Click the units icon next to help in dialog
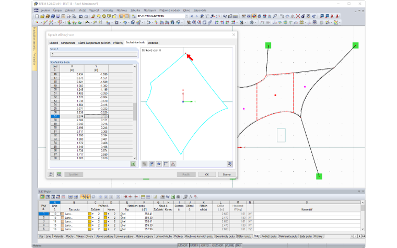 (x=59, y=174)
